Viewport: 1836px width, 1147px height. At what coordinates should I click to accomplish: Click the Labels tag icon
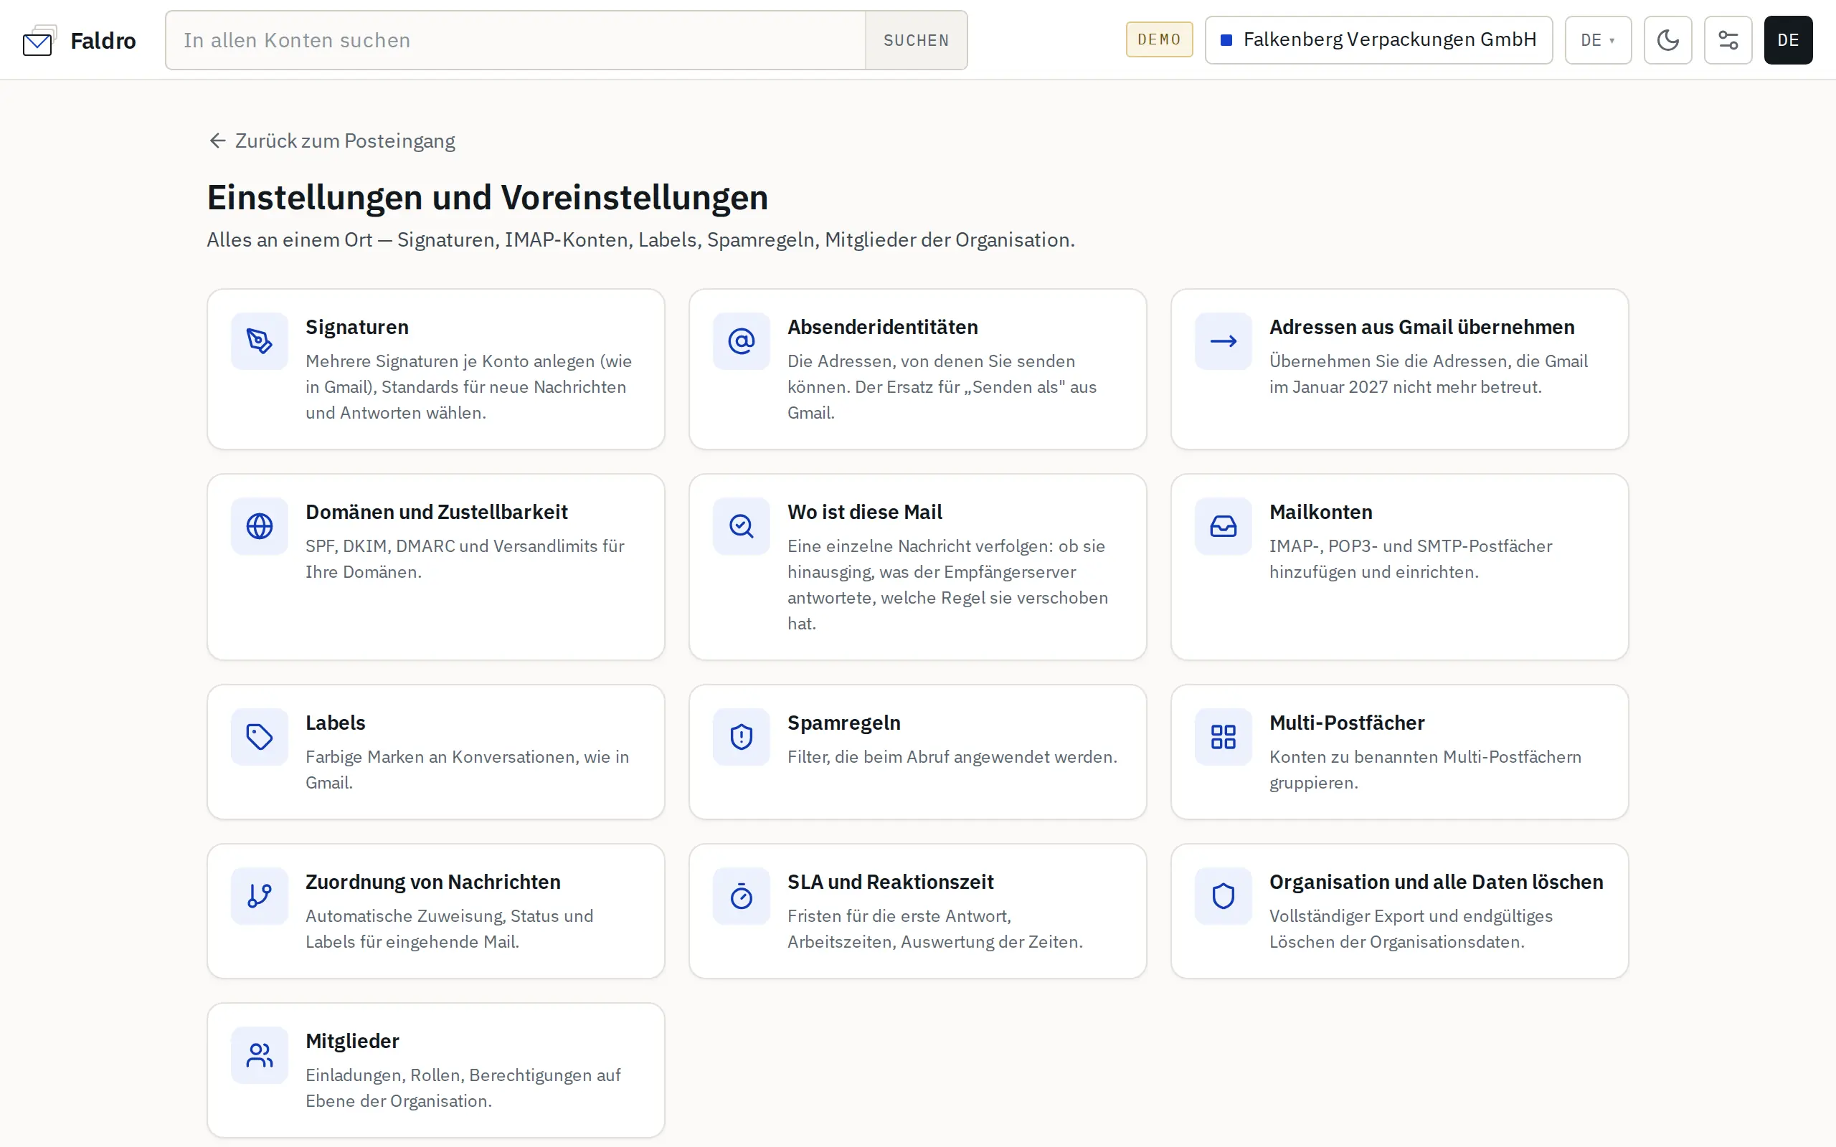coord(260,737)
